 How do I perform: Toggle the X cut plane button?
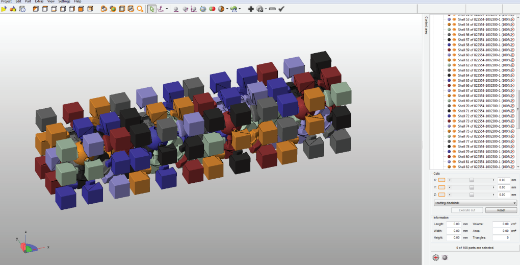(x=441, y=180)
